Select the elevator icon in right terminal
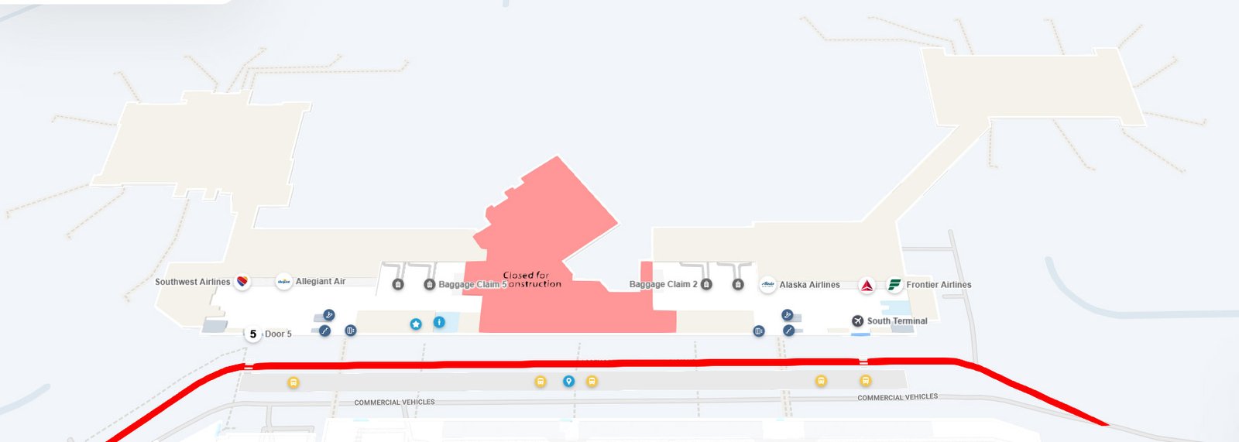1239x442 pixels. coord(759,331)
